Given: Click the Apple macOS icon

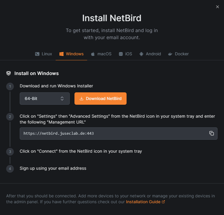Looking at the screenshot, I should click(x=93, y=54).
